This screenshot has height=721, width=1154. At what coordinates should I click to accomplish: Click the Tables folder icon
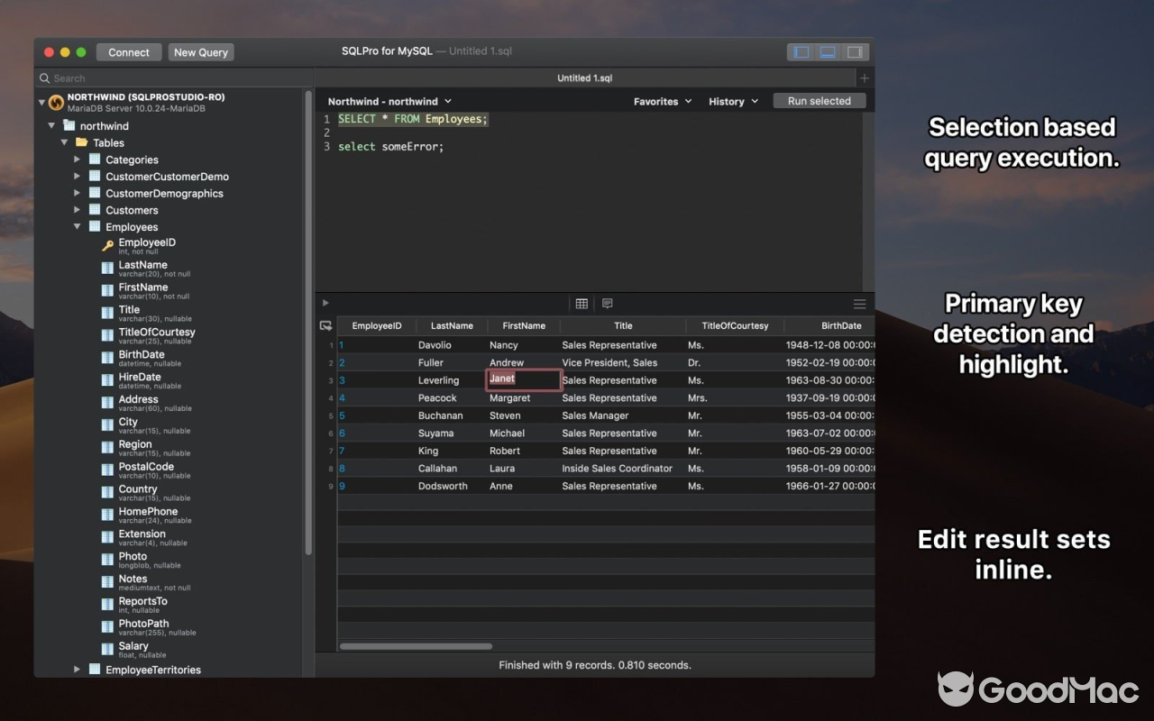(81, 142)
